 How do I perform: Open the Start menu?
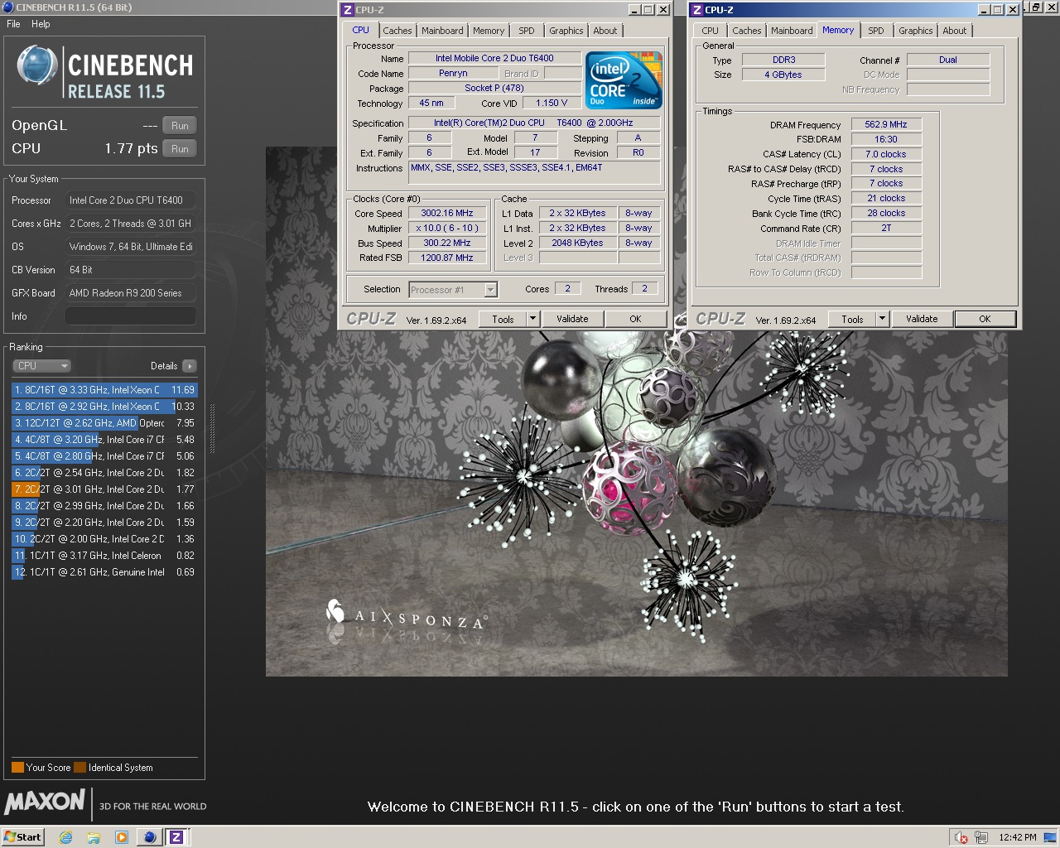22,837
